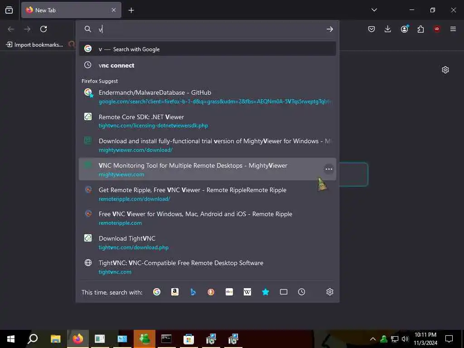Screen dimensions: 464x348
Task: Open Free VNC Viewer for Windows suggestion
Action: click(208, 218)
